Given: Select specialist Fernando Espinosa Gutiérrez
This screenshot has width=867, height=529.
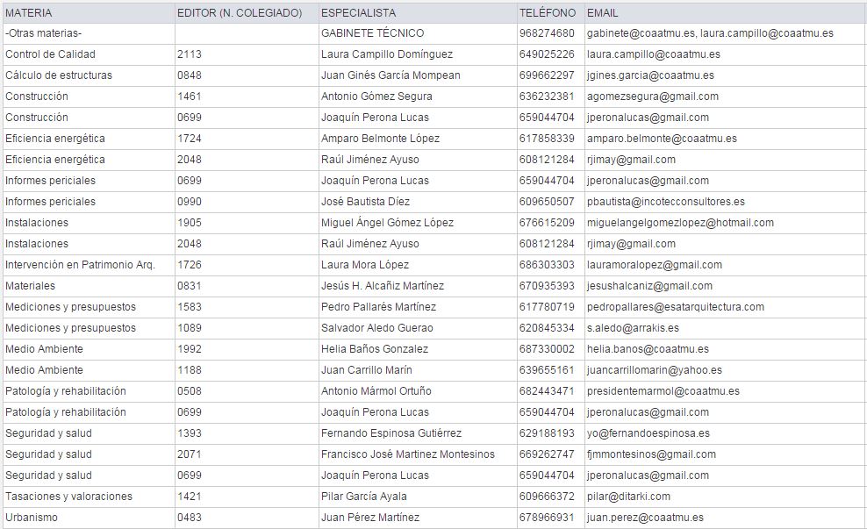Looking at the screenshot, I should (391, 433).
